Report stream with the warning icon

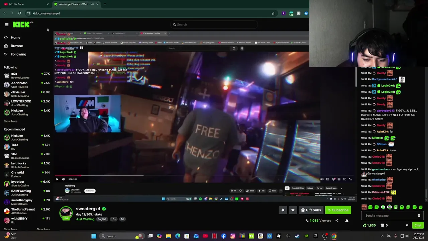click(347, 221)
